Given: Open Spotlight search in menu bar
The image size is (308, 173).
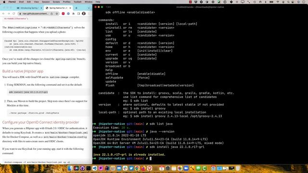Looking at the screenshot, I should pos(288,2).
